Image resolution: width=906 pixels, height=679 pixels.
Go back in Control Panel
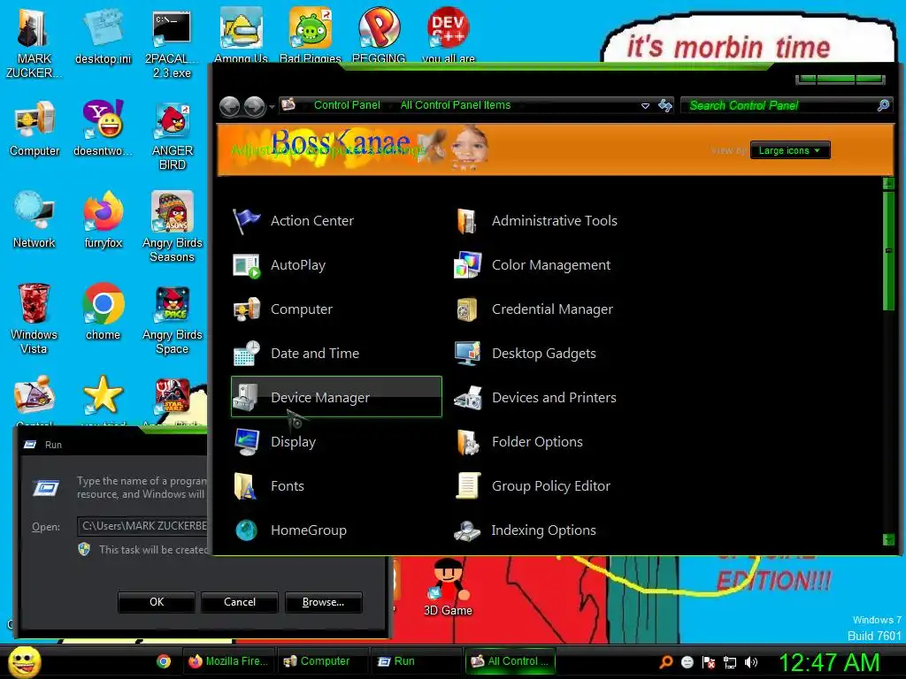[x=230, y=106]
